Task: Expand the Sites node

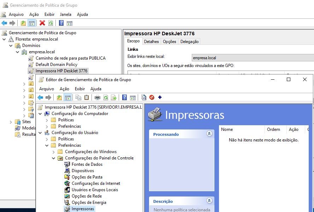Action: tap(11, 122)
